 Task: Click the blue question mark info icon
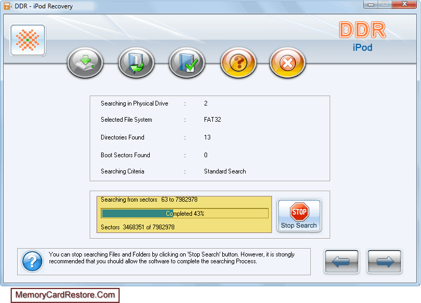pos(32,261)
